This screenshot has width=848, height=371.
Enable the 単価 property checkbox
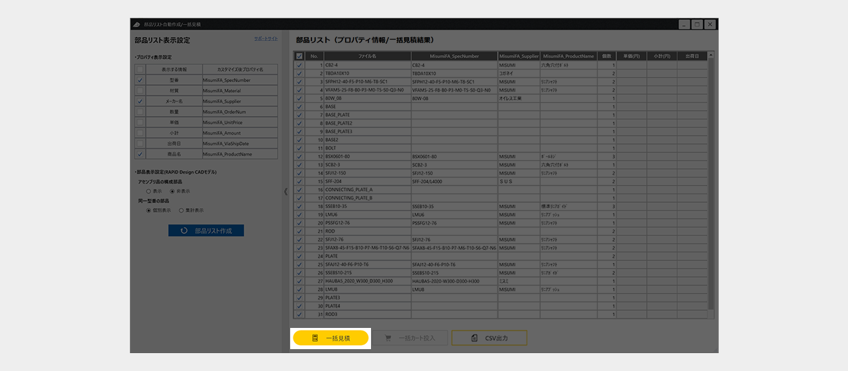(x=140, y=123)
